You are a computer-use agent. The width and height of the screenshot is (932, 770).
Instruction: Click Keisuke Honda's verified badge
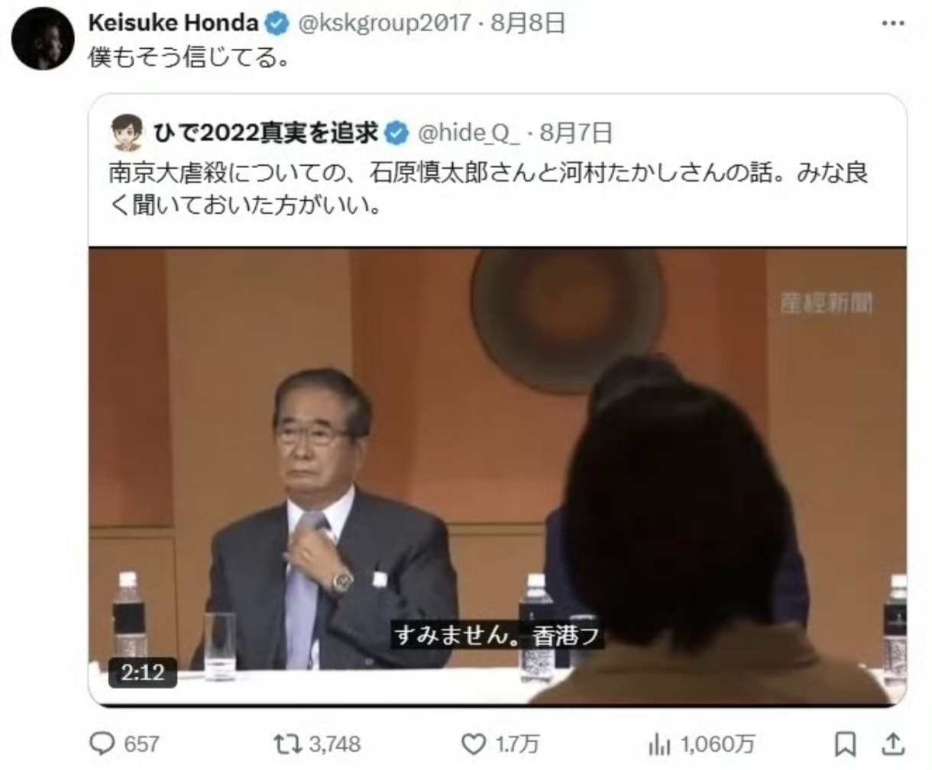[x=277, y=24]
